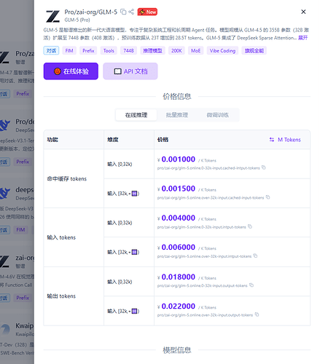This screenshot has height=364, width=320.
Task: Open the API 文档 documentation
Action: [x=130, y=71]
